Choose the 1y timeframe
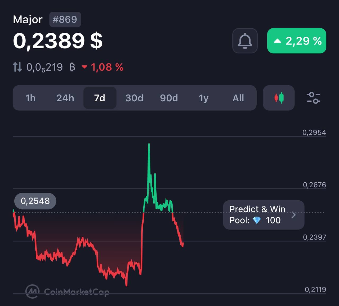This screenshot has height=306, width=339. pyautogui.click(x=204, y=98)
